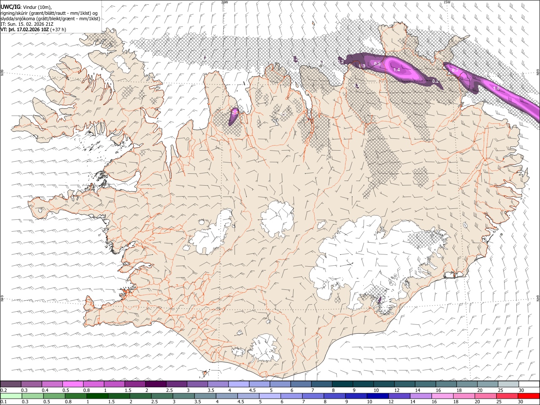Click the UWC/IG title text
The width and height of the screenshot is (540, 405).
(x=10, y=6)
